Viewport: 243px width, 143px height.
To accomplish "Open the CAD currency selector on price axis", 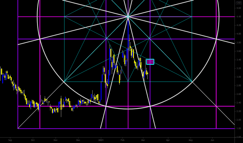I will [x=239, y=3].
